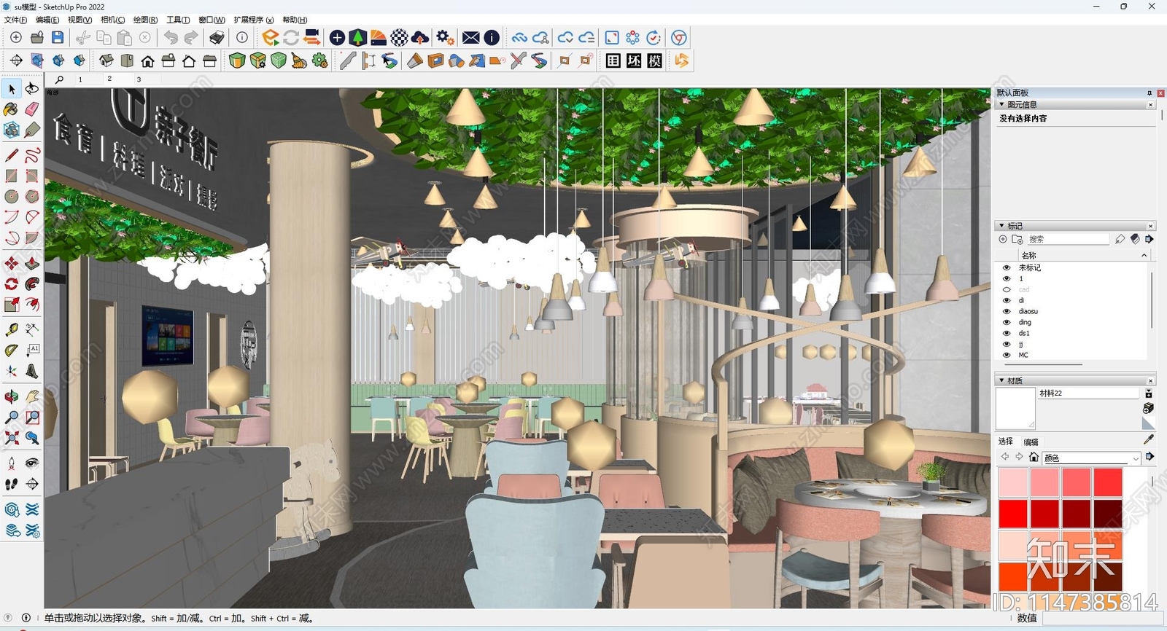Close the 图元信息 panel
The width and height of the screenshot is (1167, 631).
[1151, 104]
